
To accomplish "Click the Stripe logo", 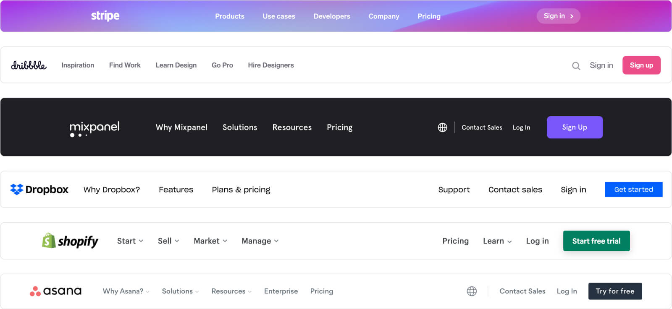I will [x=105, y=16].
